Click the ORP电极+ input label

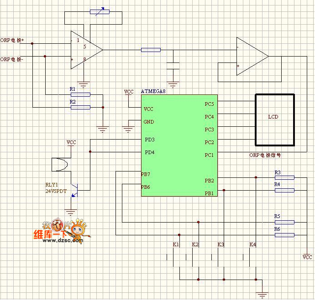12,40
